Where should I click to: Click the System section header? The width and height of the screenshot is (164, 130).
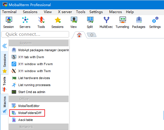point(39,43)
